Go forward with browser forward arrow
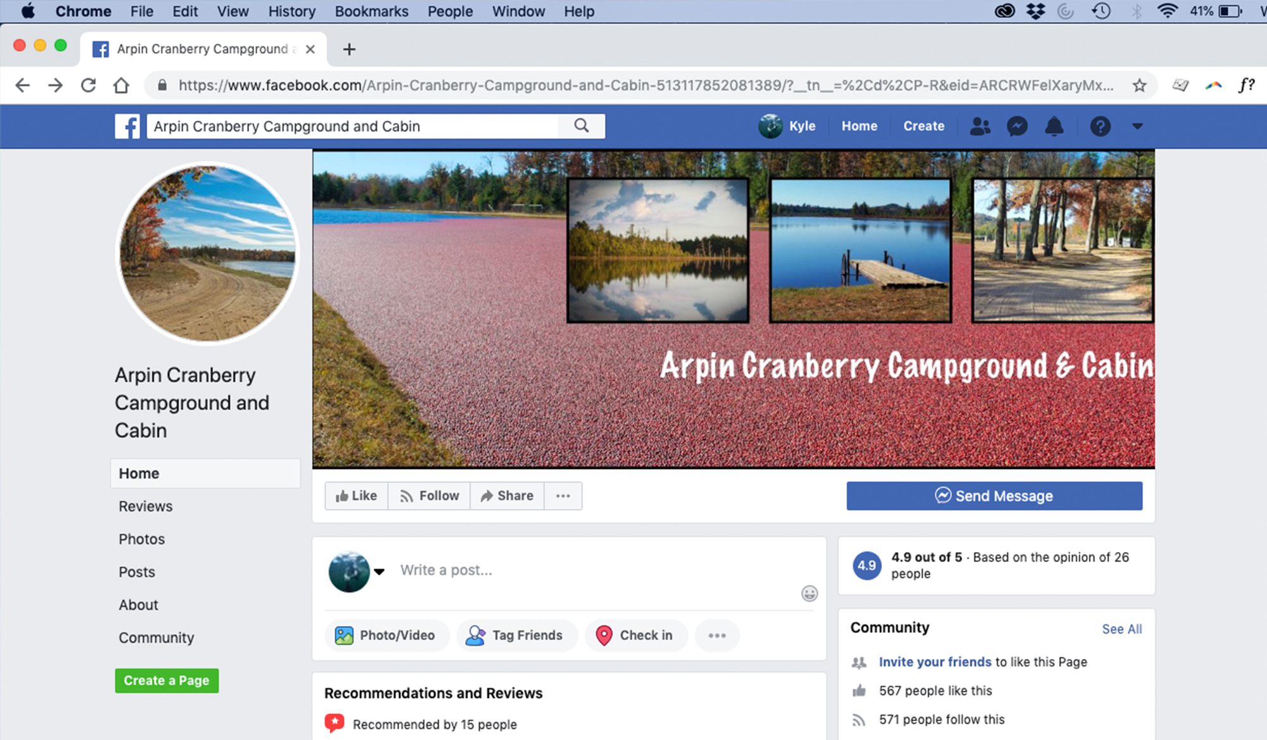This screenshot has height=740, width=1267. point(55,85)
